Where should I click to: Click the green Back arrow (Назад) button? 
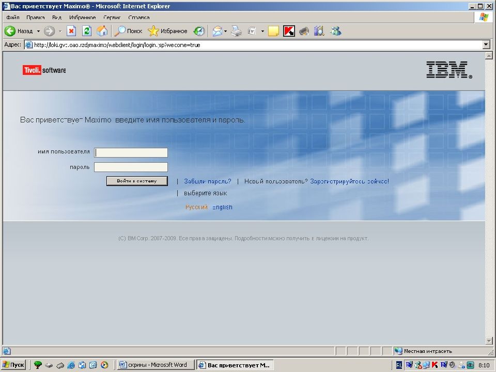click(x=19, y=31)
